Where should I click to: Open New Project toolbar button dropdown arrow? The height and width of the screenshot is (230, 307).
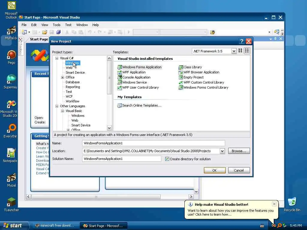click(29, 32)
